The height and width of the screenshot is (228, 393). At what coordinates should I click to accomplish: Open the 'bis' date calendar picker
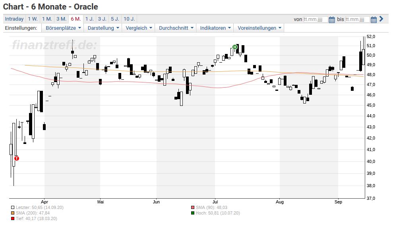click(374, 19)
